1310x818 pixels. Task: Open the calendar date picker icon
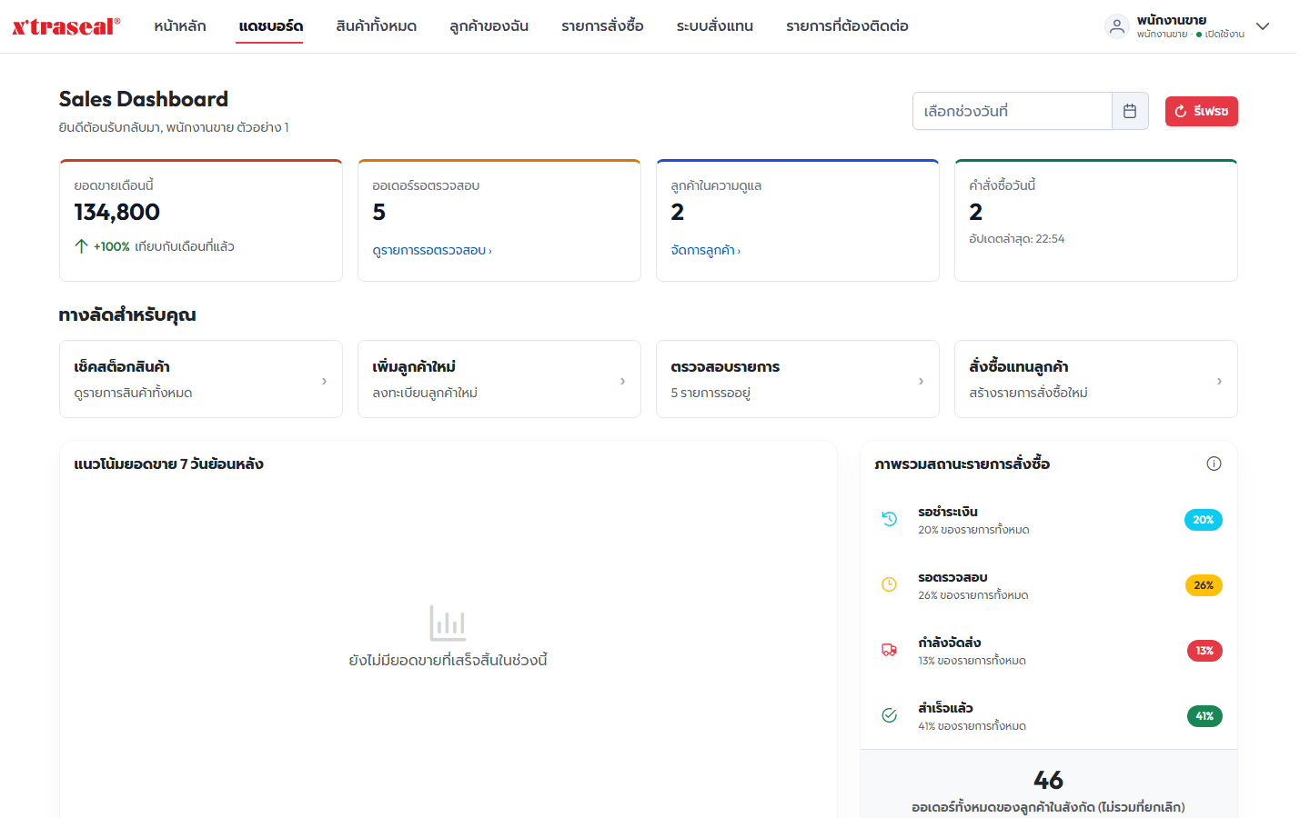pos(1130,111)
